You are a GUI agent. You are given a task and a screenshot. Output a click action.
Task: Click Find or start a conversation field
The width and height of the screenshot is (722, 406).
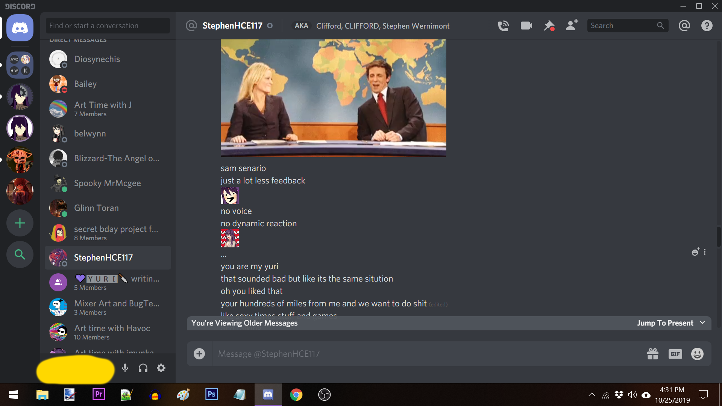(108, 26)
